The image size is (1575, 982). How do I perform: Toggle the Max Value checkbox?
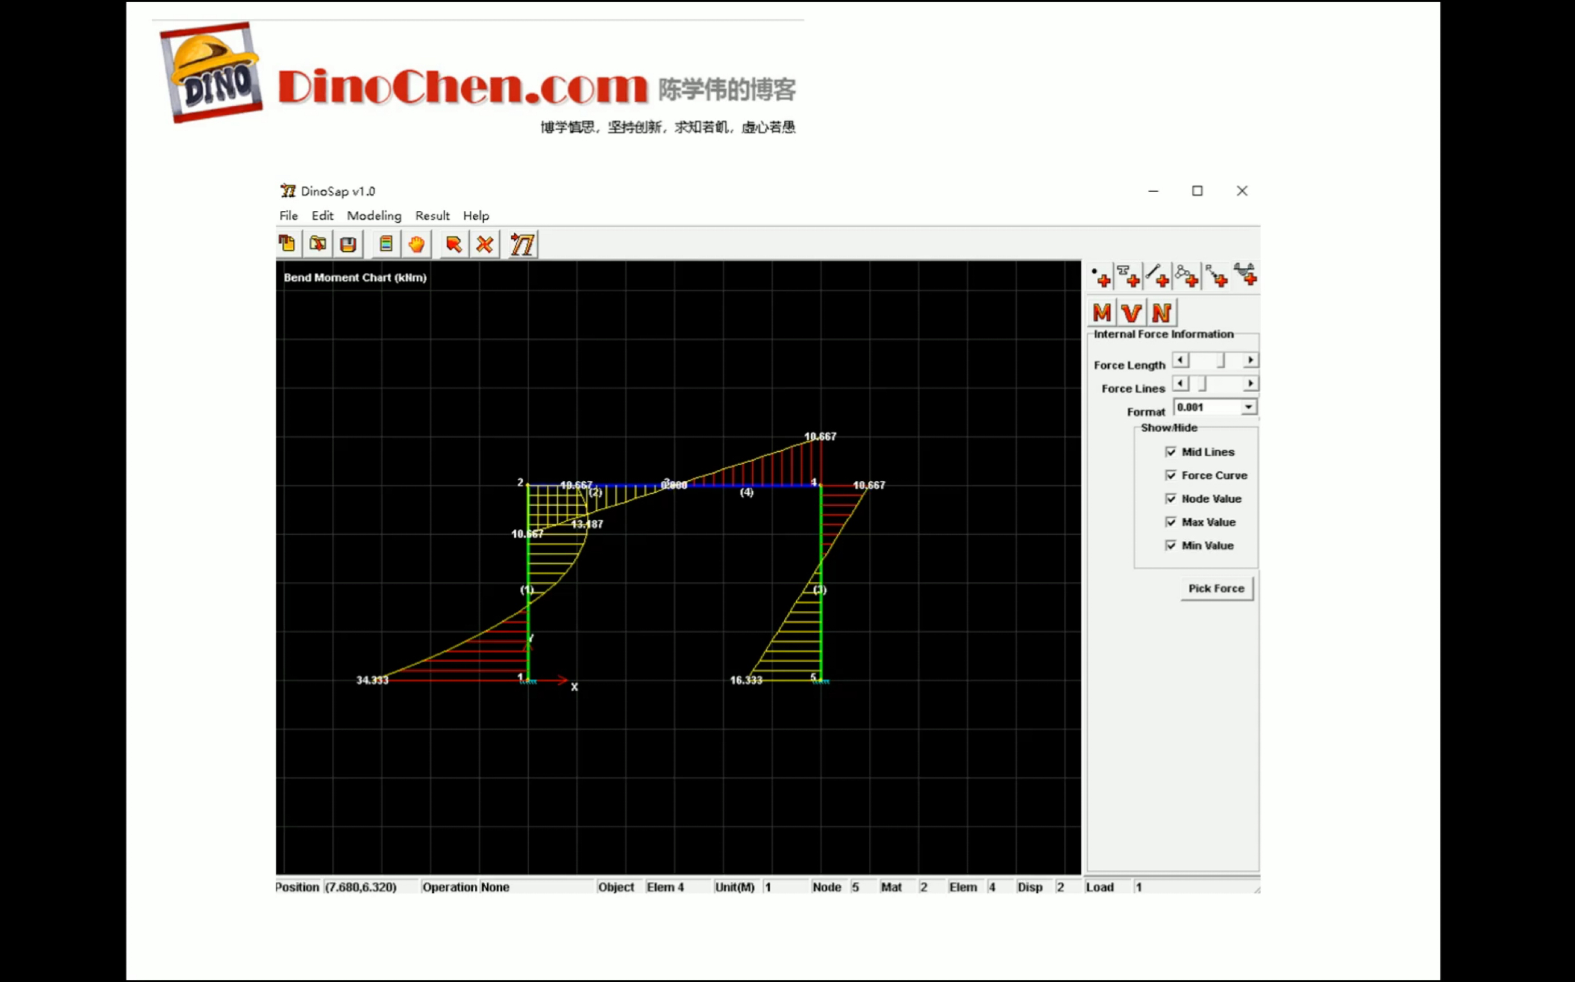coord(1170,522)
